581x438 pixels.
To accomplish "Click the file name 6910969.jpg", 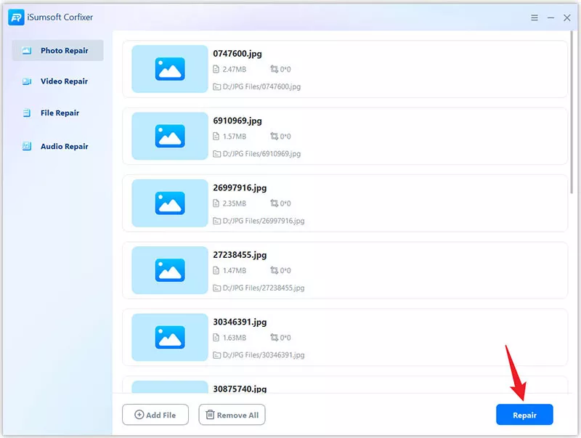I will click(237, 121).
